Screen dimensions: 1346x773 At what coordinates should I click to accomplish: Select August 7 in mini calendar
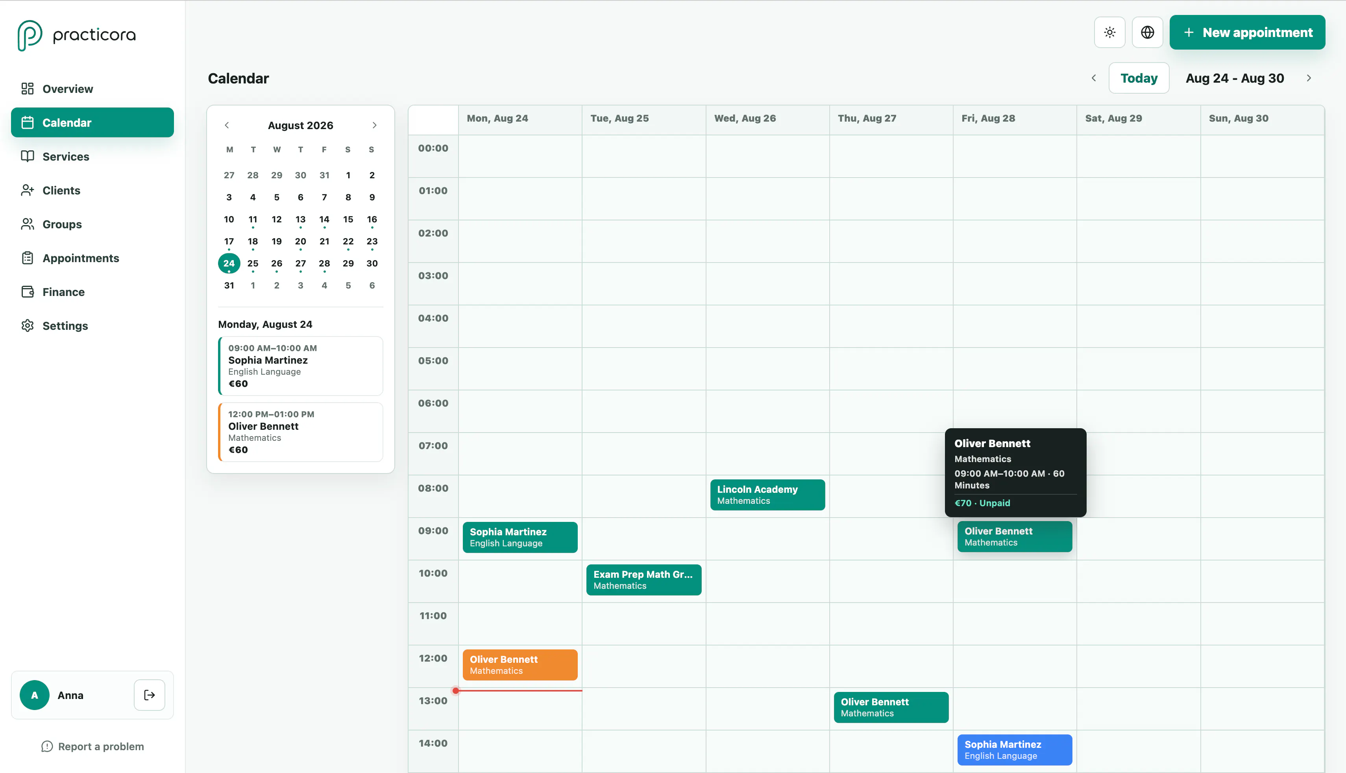[x=324, y=198]
